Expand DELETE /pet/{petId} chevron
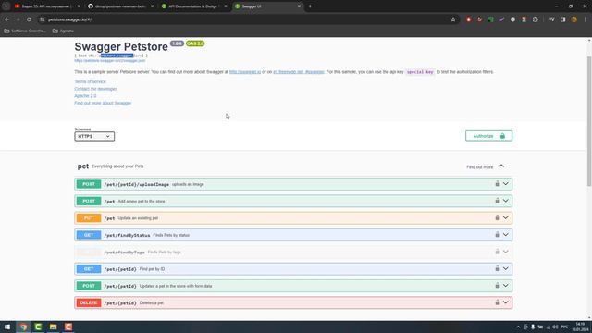This screenshot has height=333, width=592. (x=506, y=302)
